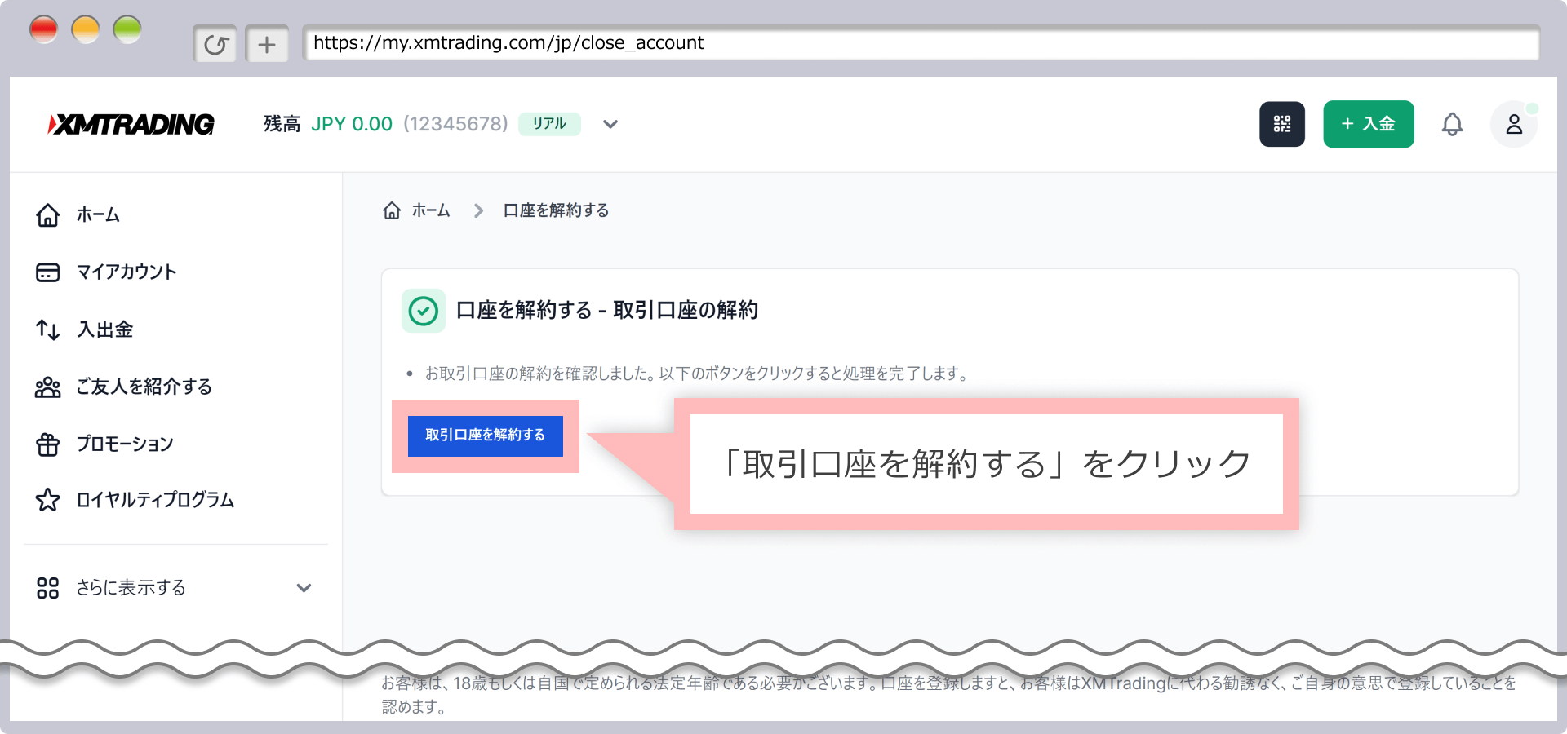Click the breadcrumb home icon
Viewport: 1567px width, 734px height.
(392, 210)
